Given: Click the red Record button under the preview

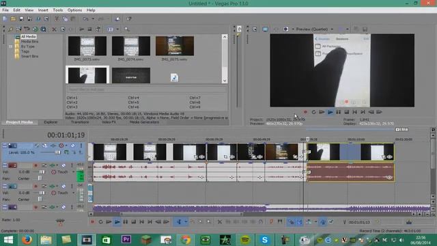Looking at the screenshot, I should point(305,112).
